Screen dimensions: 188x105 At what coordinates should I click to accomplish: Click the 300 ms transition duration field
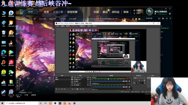click(x=140, y=83)
